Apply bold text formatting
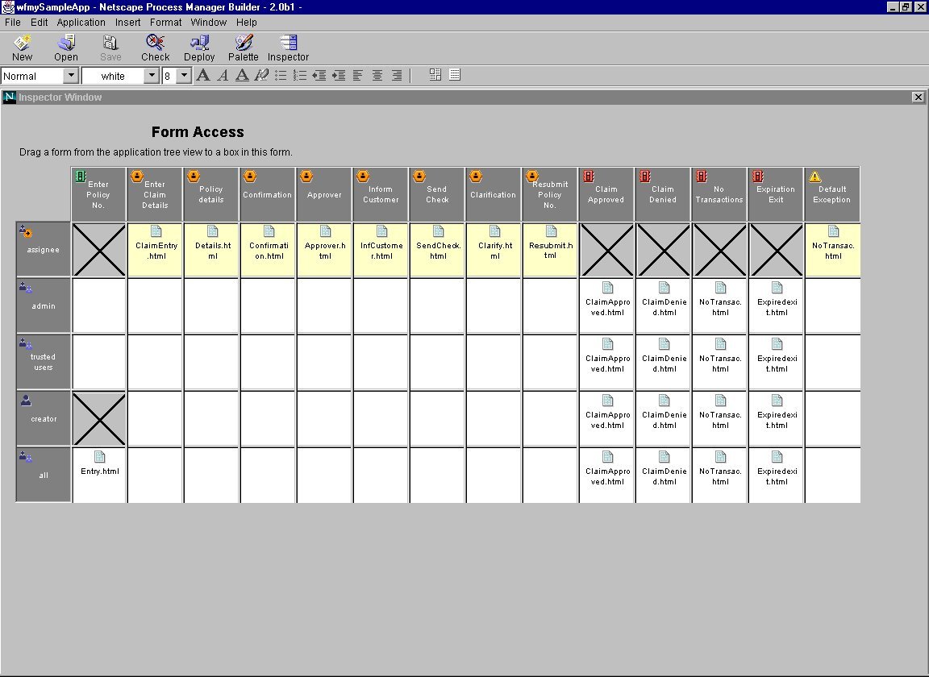Image resolution: width=929 pixels, height=677 pixels. (x=203, y=75)
